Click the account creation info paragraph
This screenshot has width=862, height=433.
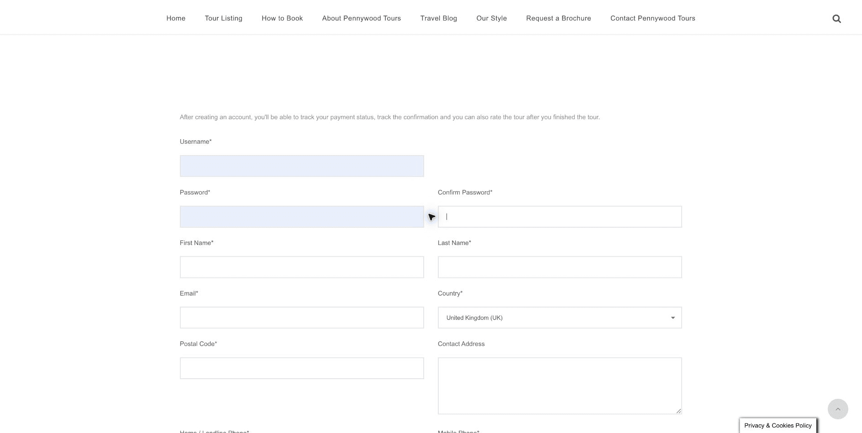tap(390, 117)
